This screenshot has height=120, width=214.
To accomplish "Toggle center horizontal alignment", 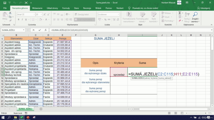I will coord(58,20).
